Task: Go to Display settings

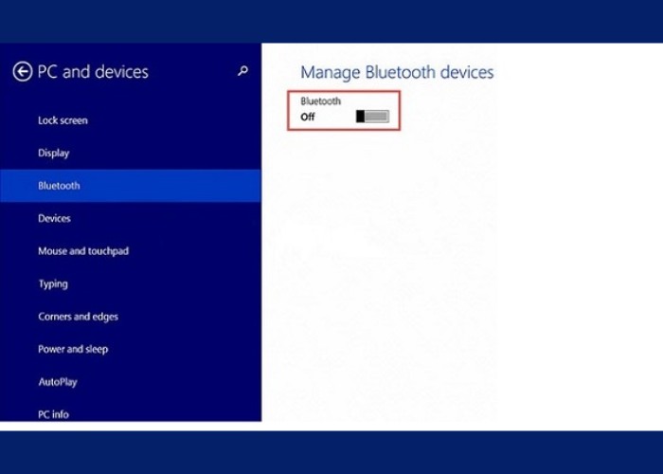Action: (x=53, y=153)
